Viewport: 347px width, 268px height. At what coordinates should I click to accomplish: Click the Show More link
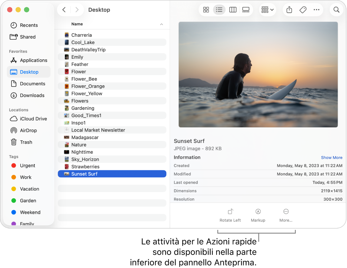[332, 158]
